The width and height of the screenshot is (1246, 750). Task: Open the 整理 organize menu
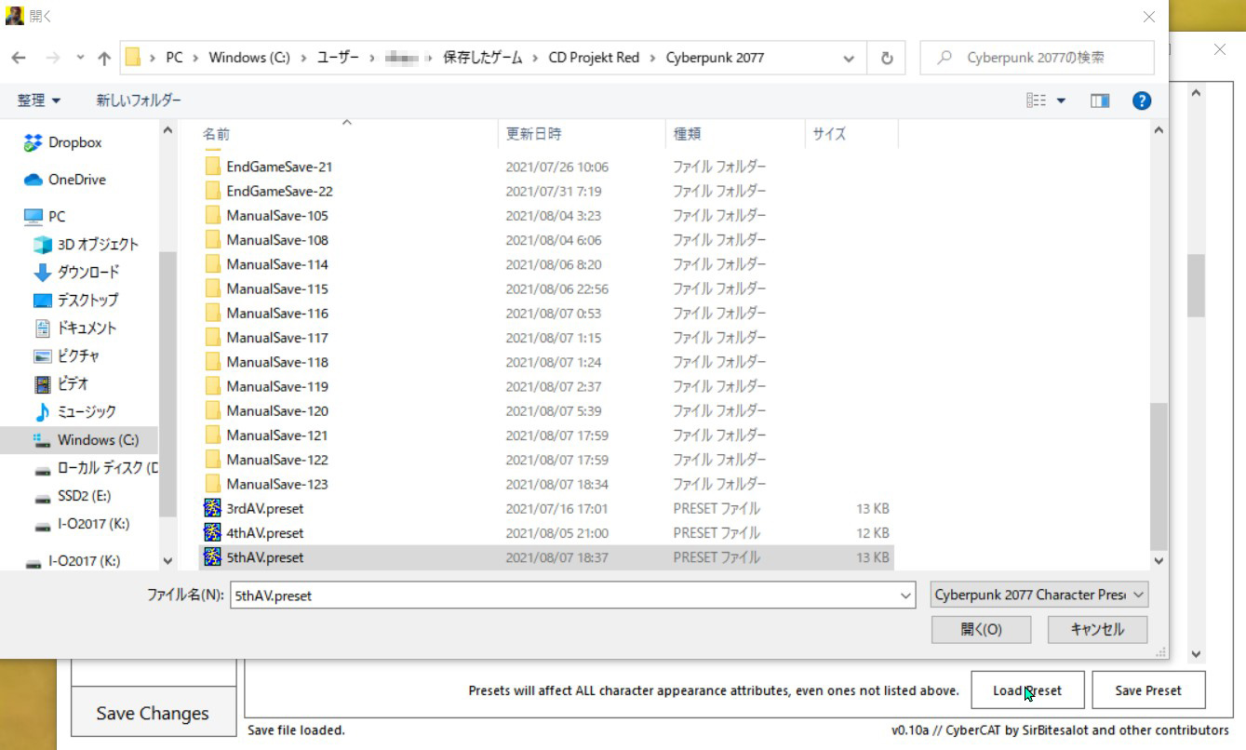(38, 100)
